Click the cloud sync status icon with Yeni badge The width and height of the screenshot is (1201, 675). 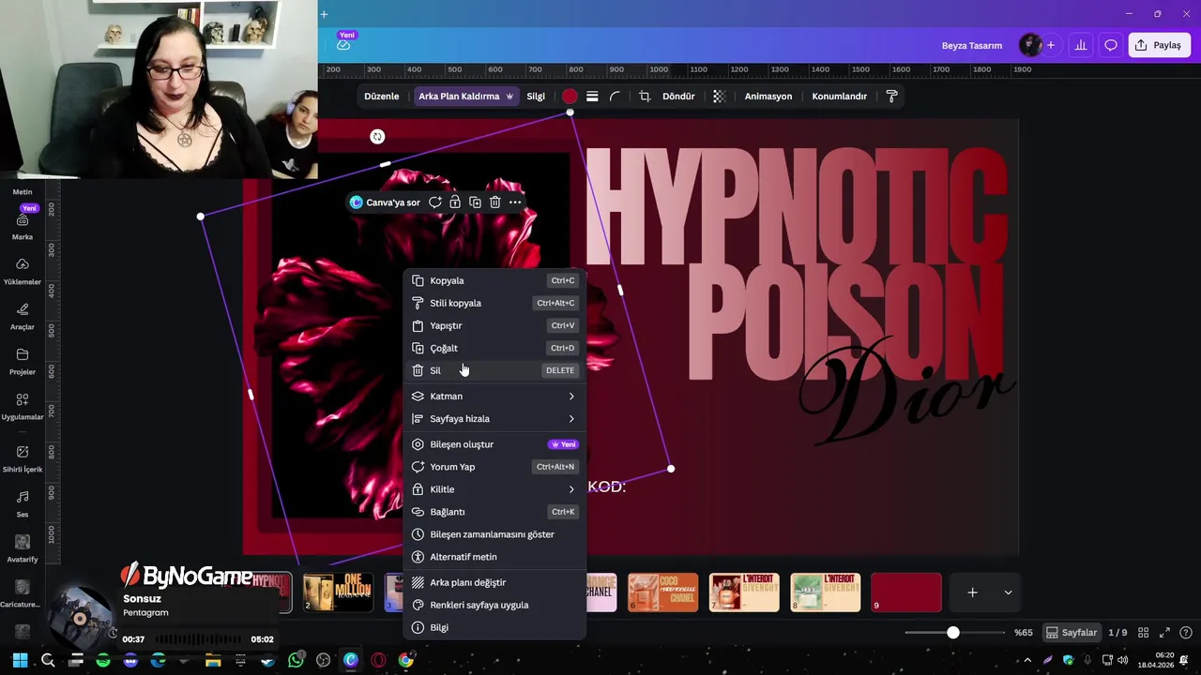(x=343, y=44)
